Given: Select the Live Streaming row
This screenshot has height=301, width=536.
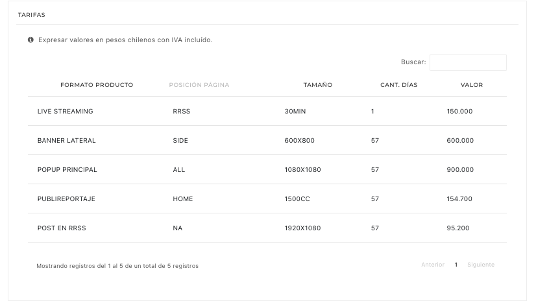Looking at the screenshot, I should (66, 112).
